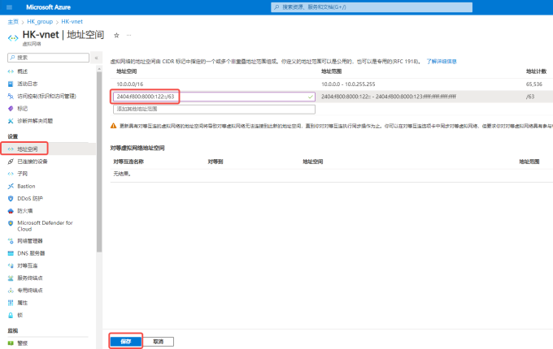
Task: Open 概述 overview in the sidebar
Action: [x=22, y=71]
